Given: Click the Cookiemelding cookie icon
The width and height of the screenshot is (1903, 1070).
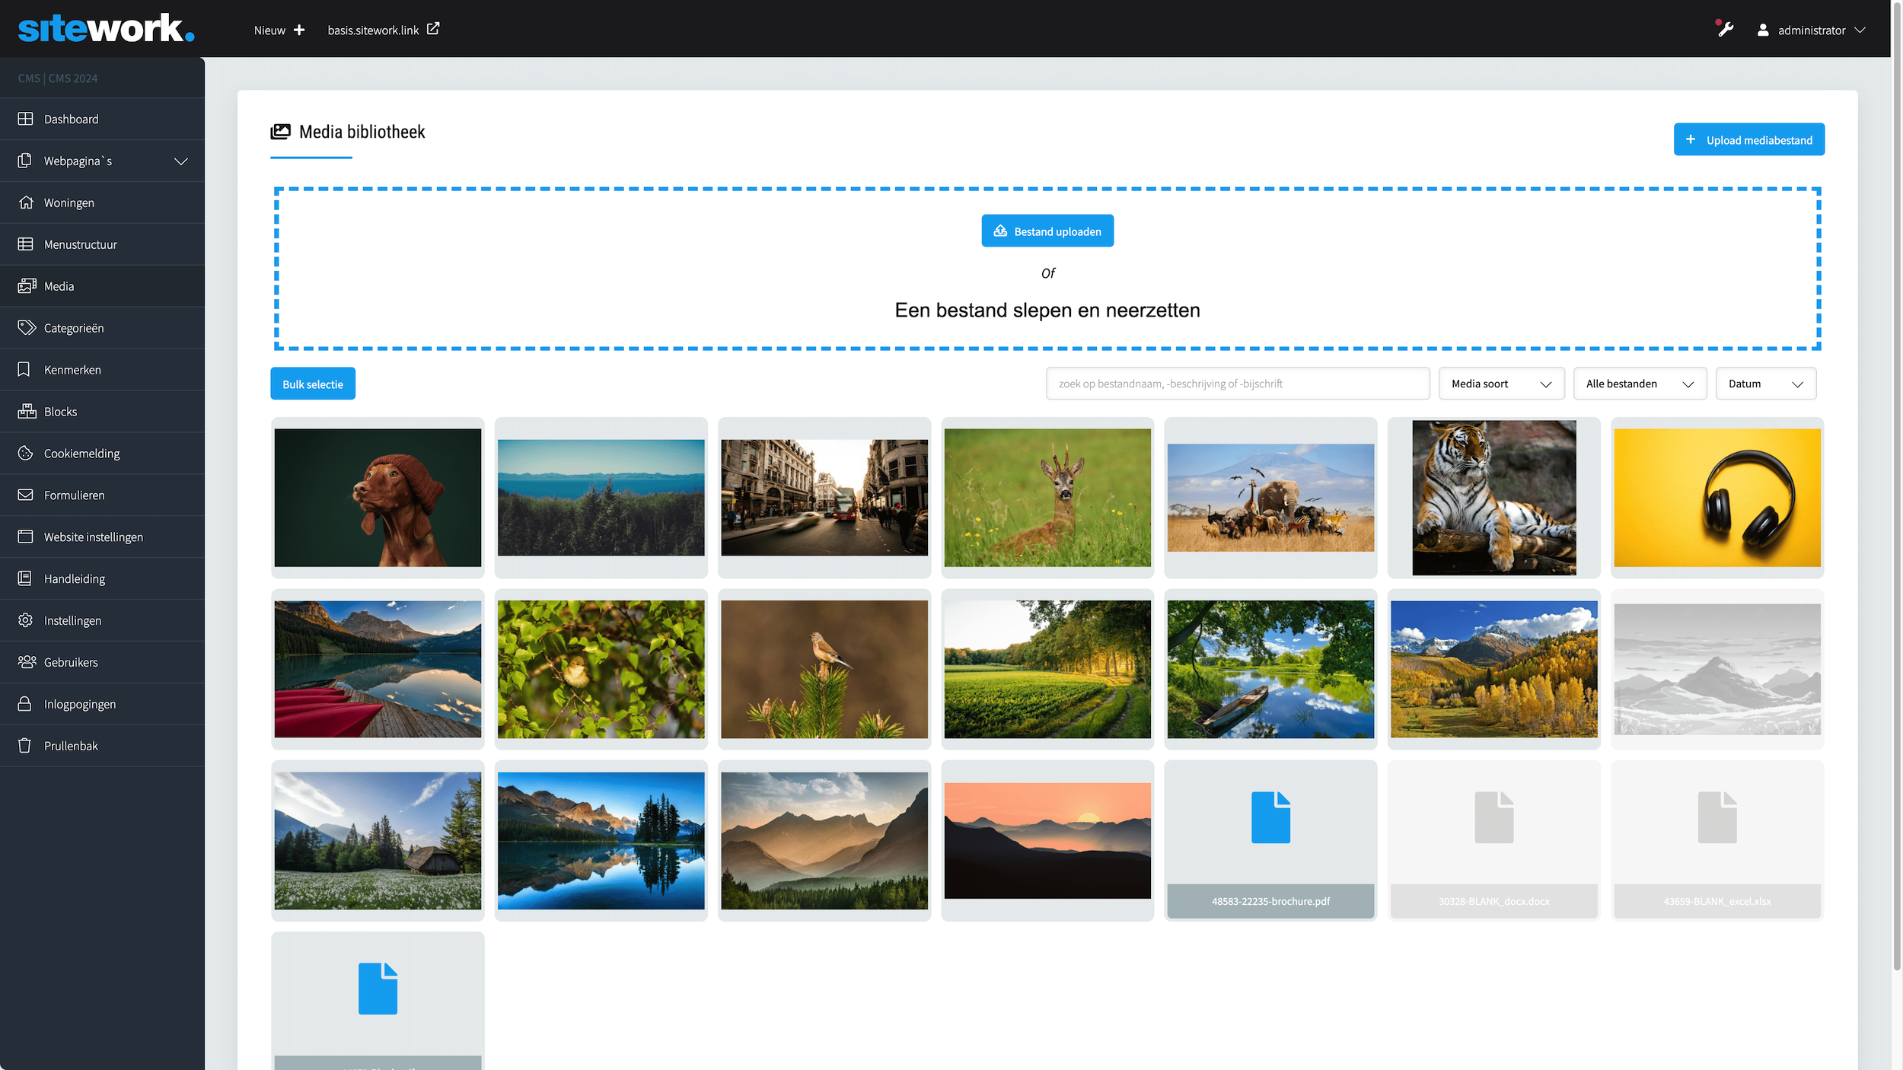Looking at the screenshot, I should click(x=25, y=454).
